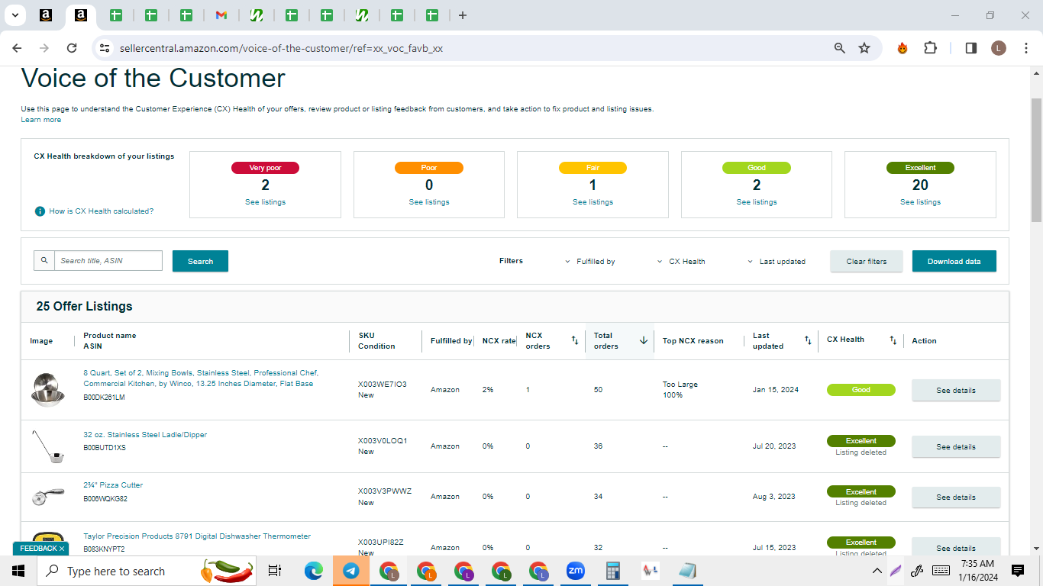Screen dimensions: 1043x586
Task: Sort listings by Total orders arrow
Action: (644, 340)
